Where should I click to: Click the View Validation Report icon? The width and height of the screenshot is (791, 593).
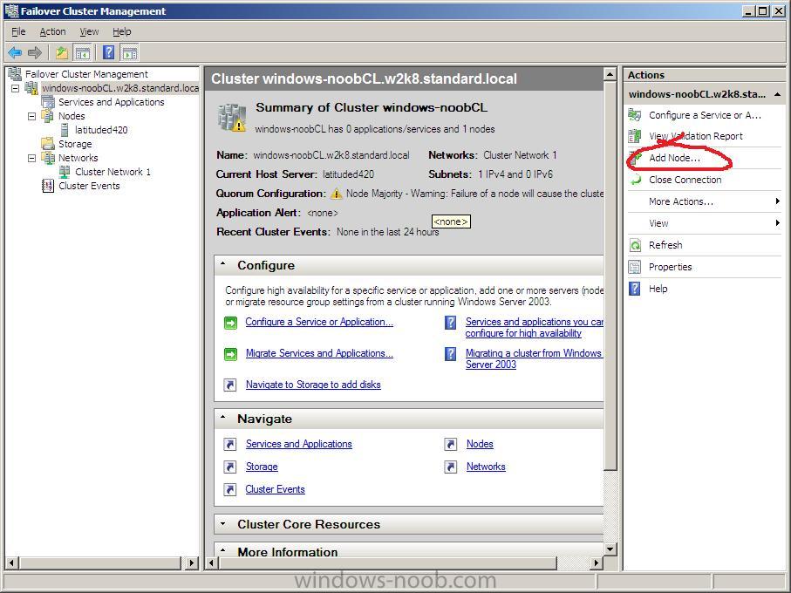coord(635,136)
